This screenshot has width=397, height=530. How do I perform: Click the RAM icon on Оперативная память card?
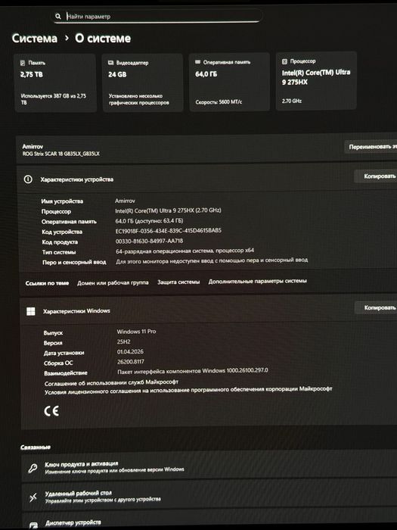point(198,62)
